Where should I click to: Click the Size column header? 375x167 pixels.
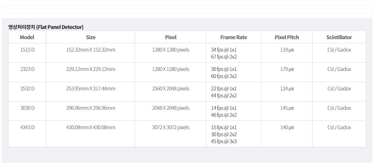[x=91, y=37]
